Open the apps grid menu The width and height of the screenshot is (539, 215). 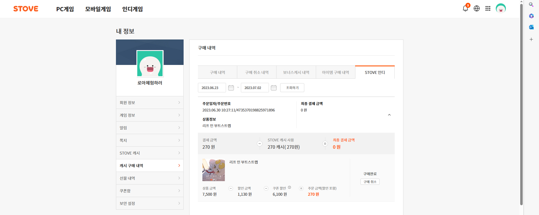[x=488, y=8]
